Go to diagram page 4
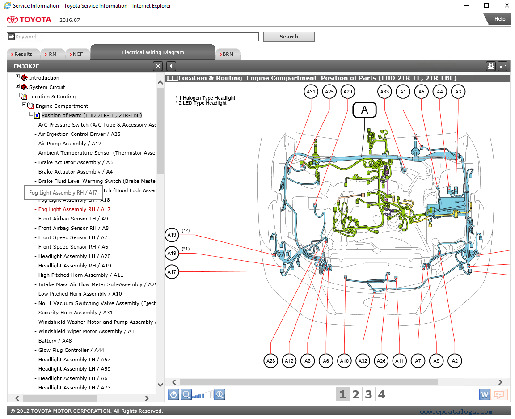Image resolution: width=515 pixels, height=419 pixels. pos(381,394)
